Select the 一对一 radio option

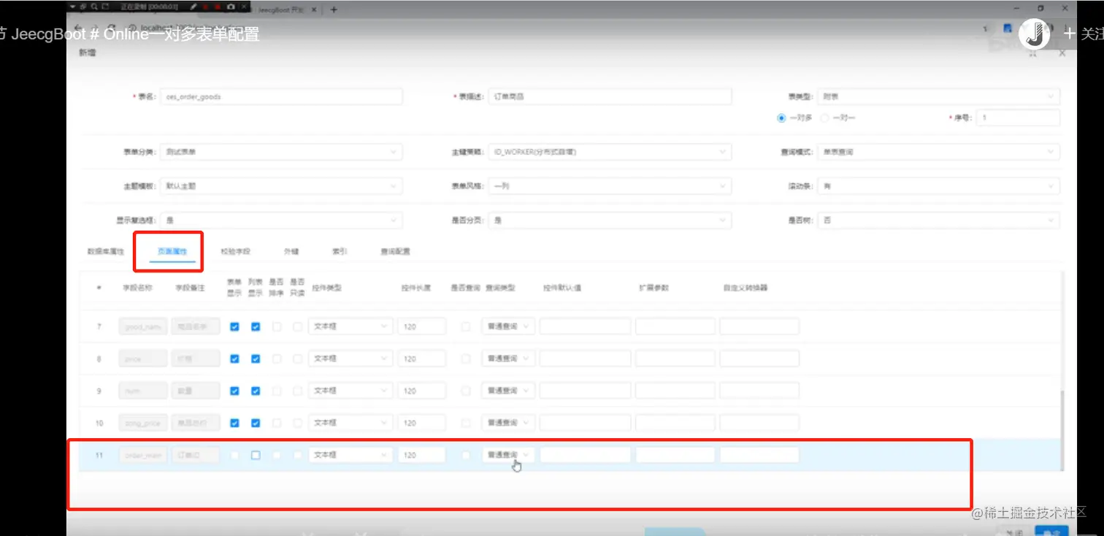[x=825, y=118]
